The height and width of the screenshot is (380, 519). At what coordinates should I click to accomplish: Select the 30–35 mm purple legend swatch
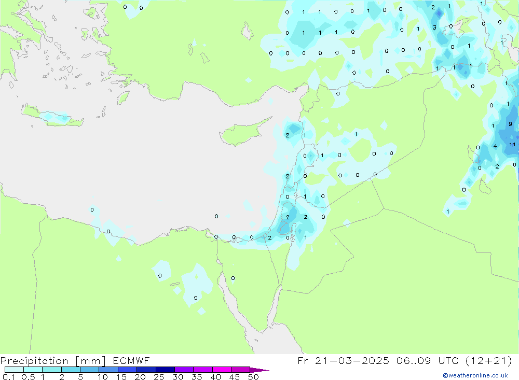[x=184, y=370]
